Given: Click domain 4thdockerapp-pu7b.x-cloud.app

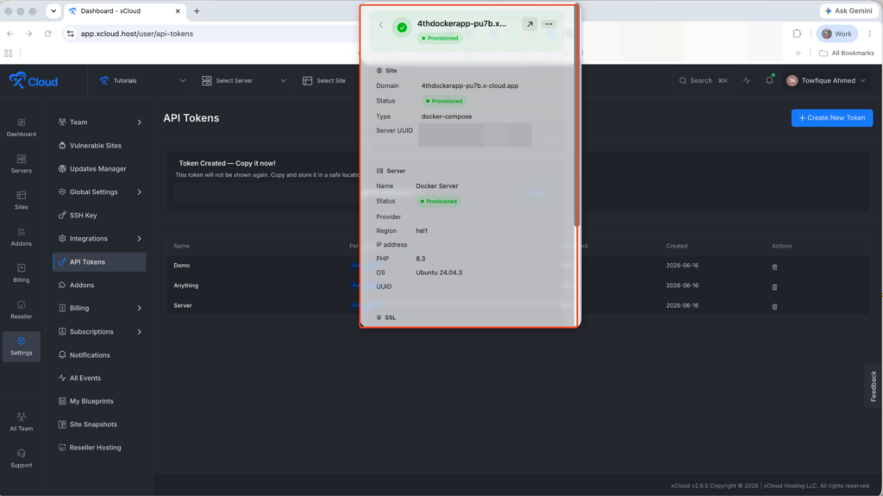Looking at the screenshot, I should click(x=470, y=85).
